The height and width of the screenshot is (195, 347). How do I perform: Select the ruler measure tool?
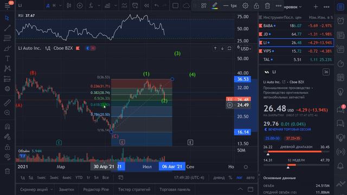point(7,102)
